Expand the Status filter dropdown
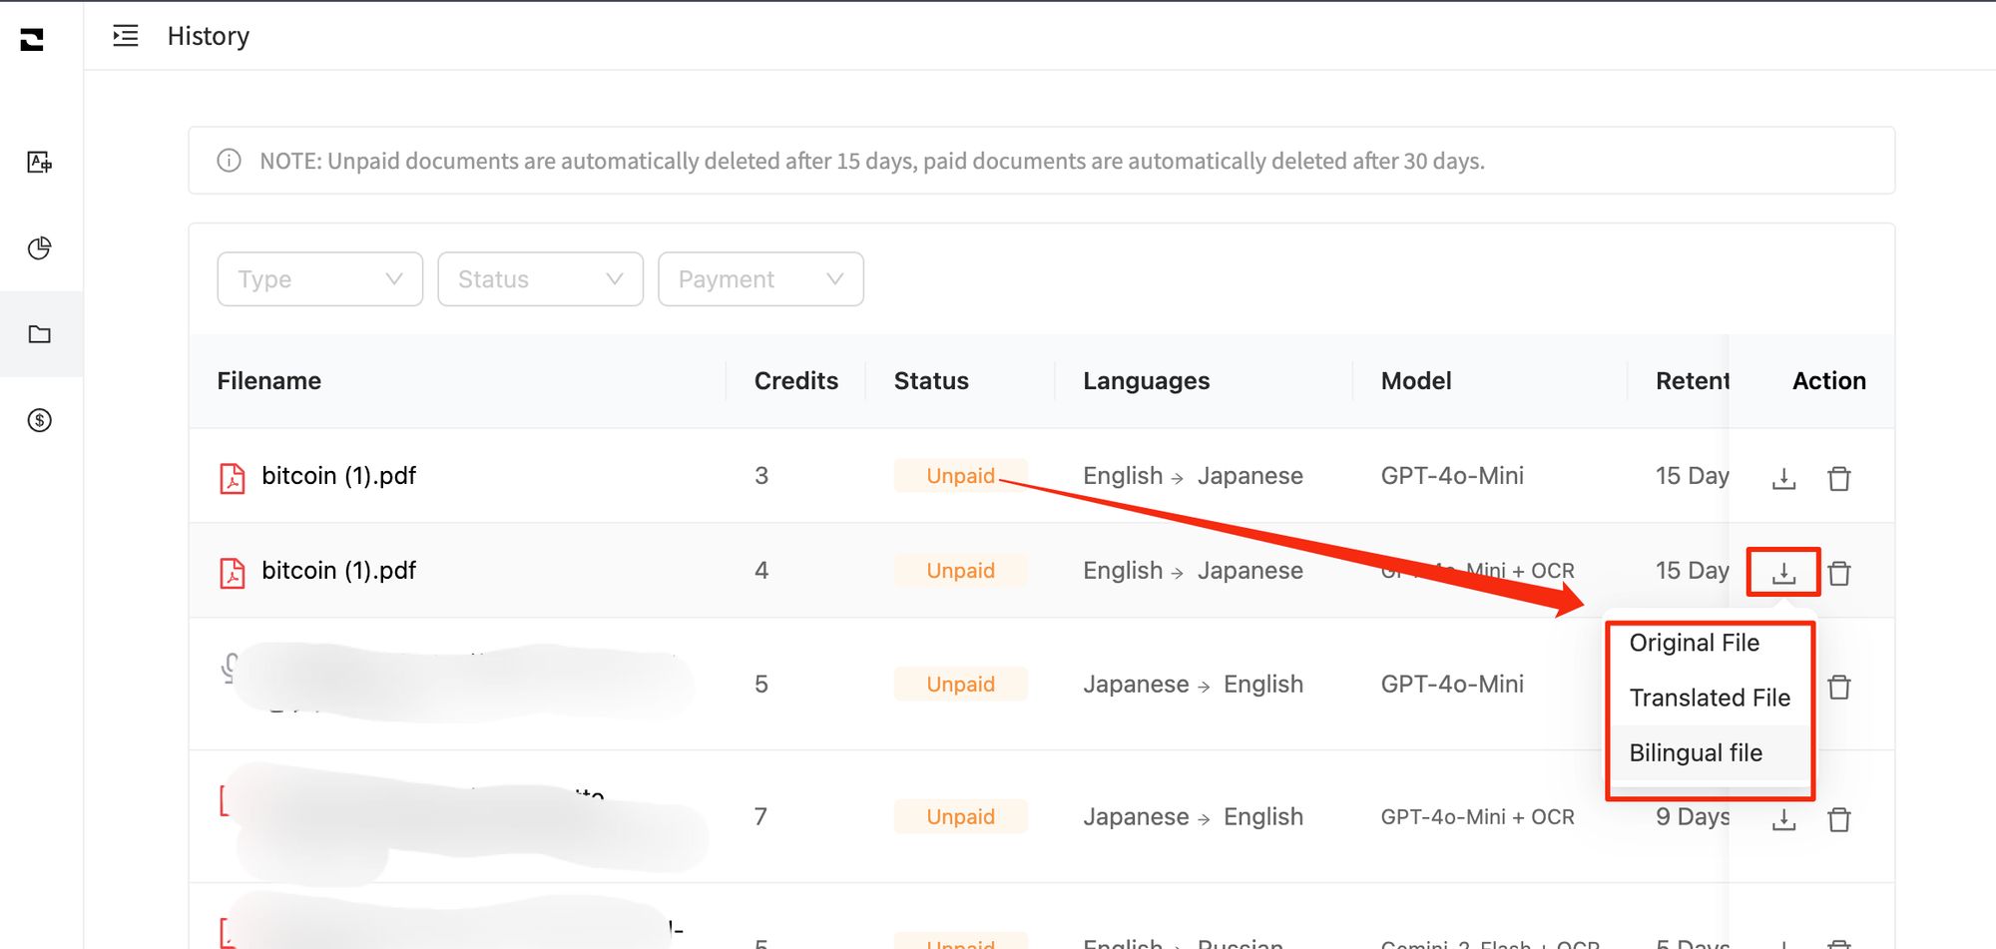This screenshot has width=1996, height=949. tap(540, 279)
